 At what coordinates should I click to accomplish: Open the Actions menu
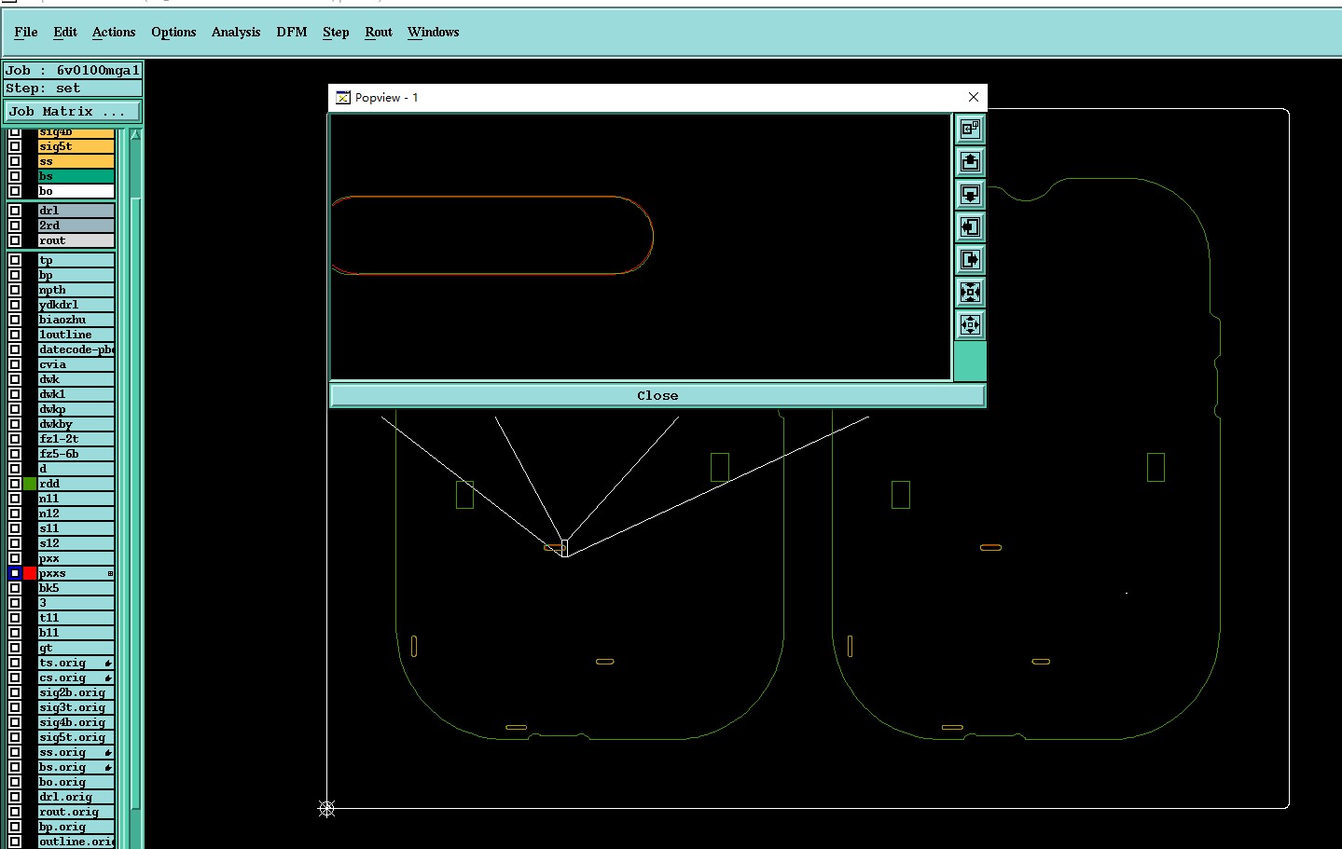[x=114, y=32]
